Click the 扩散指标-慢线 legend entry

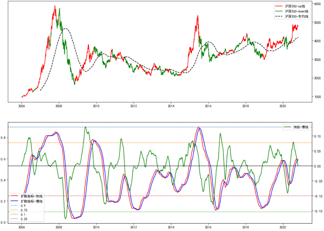[31, 201]
